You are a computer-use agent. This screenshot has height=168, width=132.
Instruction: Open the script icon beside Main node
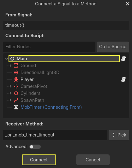click(123, 59)
